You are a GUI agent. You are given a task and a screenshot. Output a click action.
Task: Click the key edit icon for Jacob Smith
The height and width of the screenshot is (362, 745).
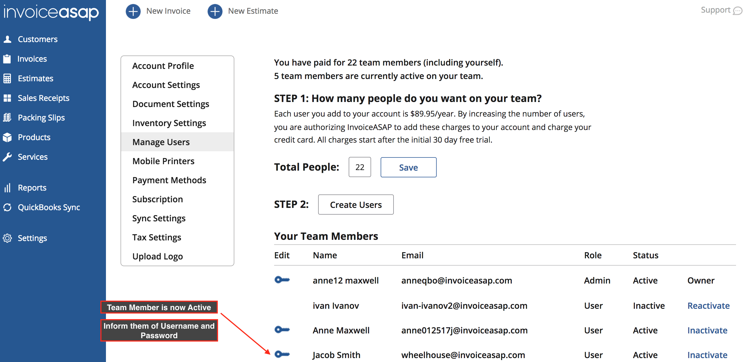pyautogui.click(x=282, y=354)
